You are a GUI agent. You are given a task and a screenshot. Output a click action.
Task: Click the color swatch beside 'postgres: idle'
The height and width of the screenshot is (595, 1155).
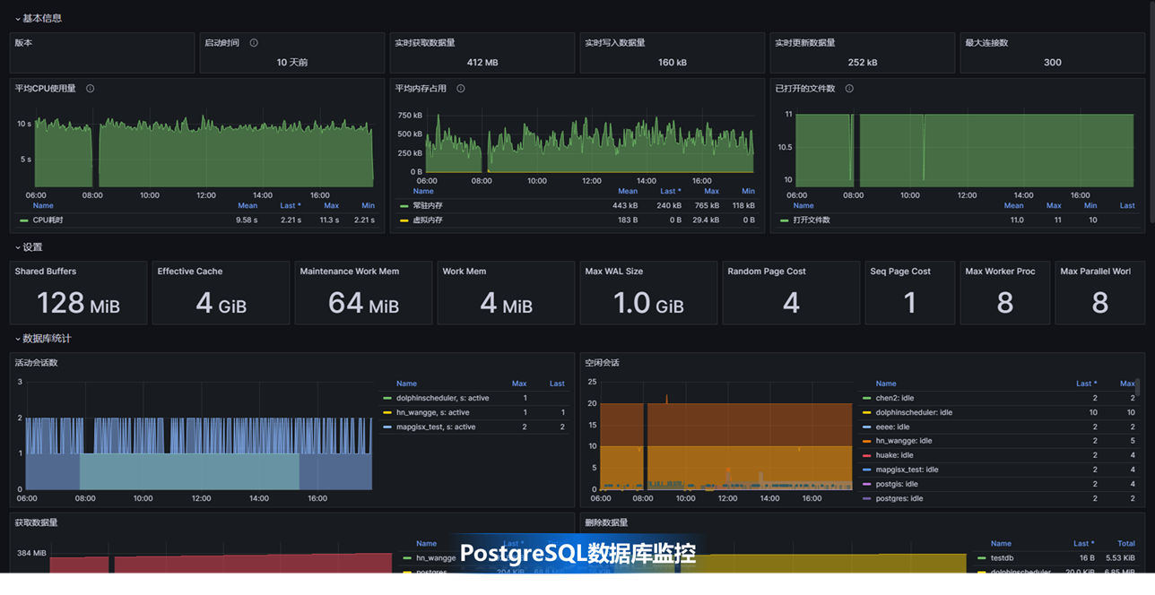coord(867,498)
